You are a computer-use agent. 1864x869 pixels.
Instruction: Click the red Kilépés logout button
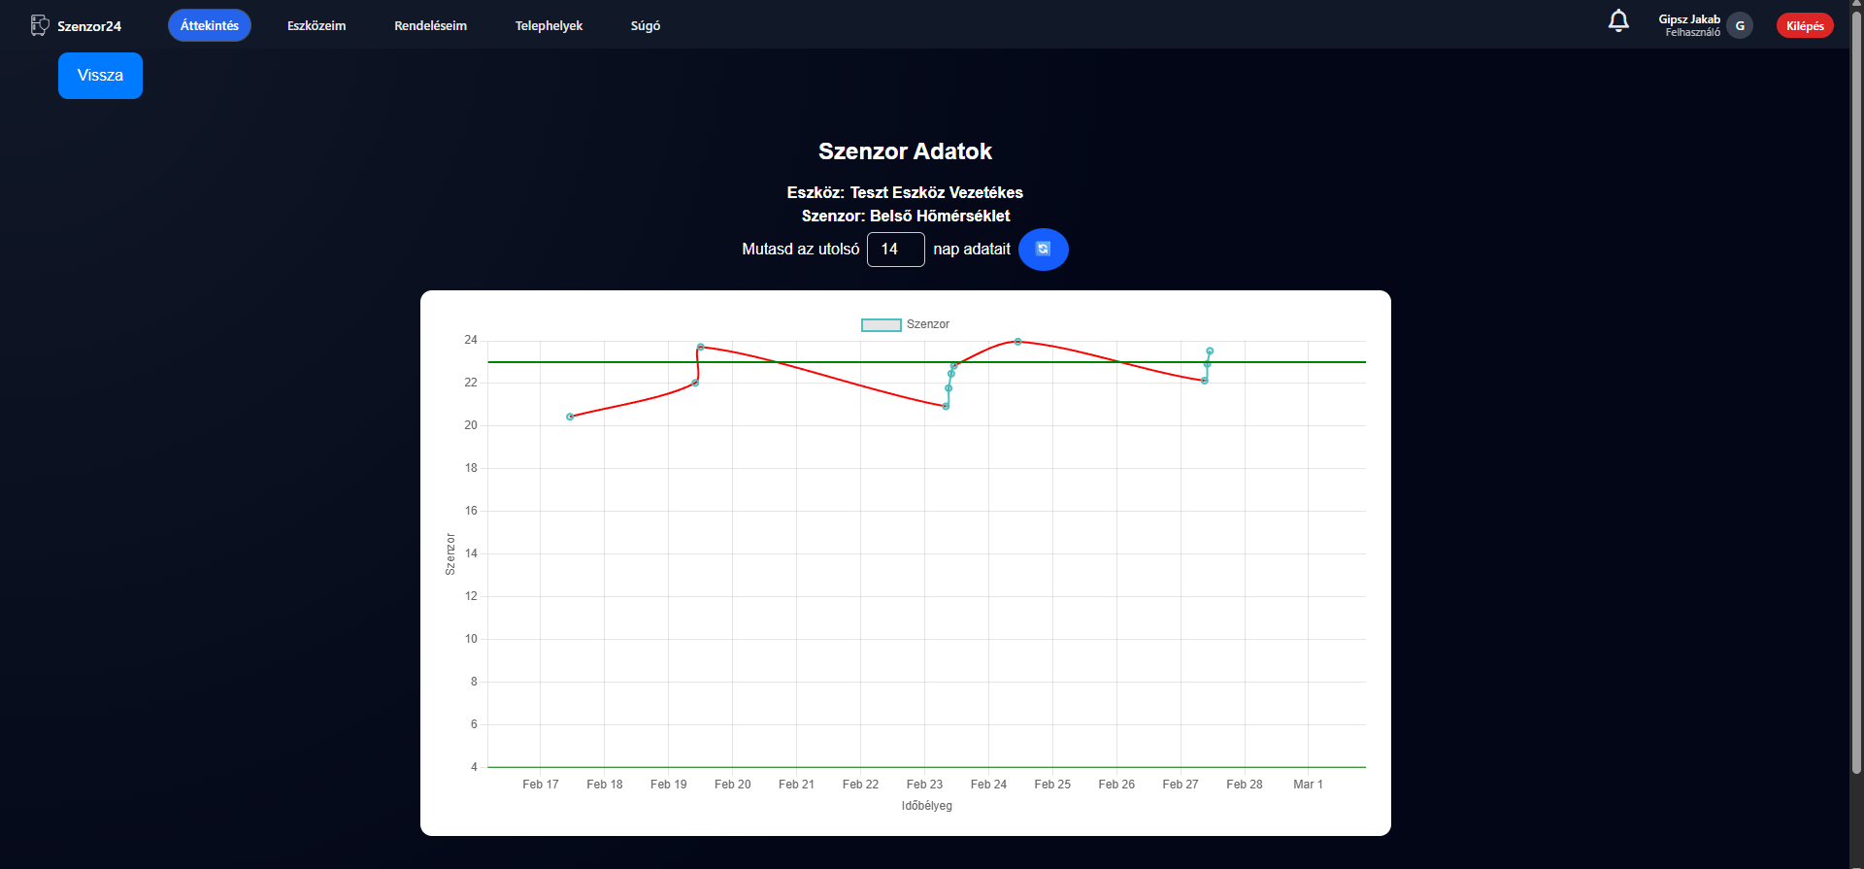click(1804, 26)
